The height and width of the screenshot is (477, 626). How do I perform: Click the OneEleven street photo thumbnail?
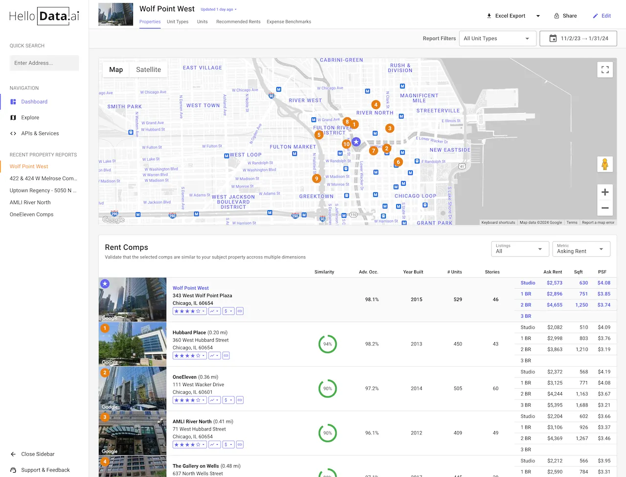tap(133, 389)
